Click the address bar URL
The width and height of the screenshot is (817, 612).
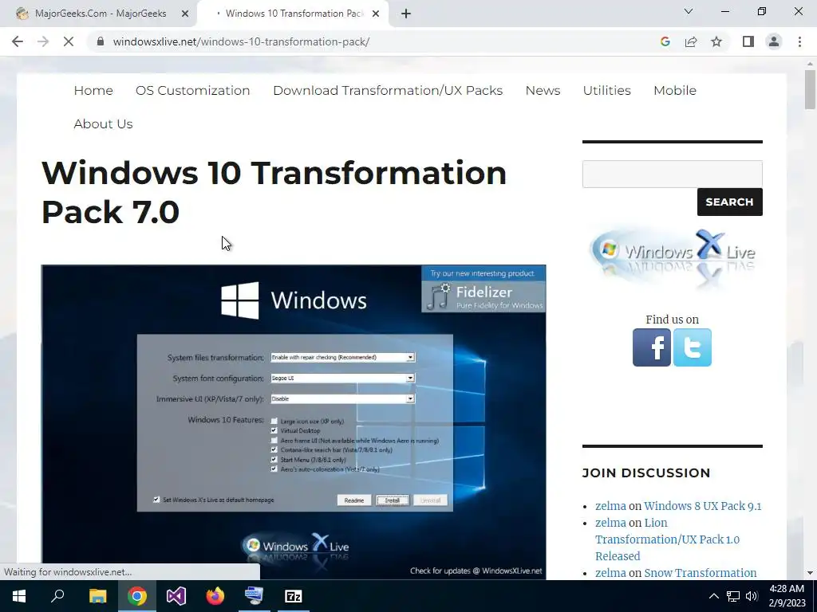point(241,41)
